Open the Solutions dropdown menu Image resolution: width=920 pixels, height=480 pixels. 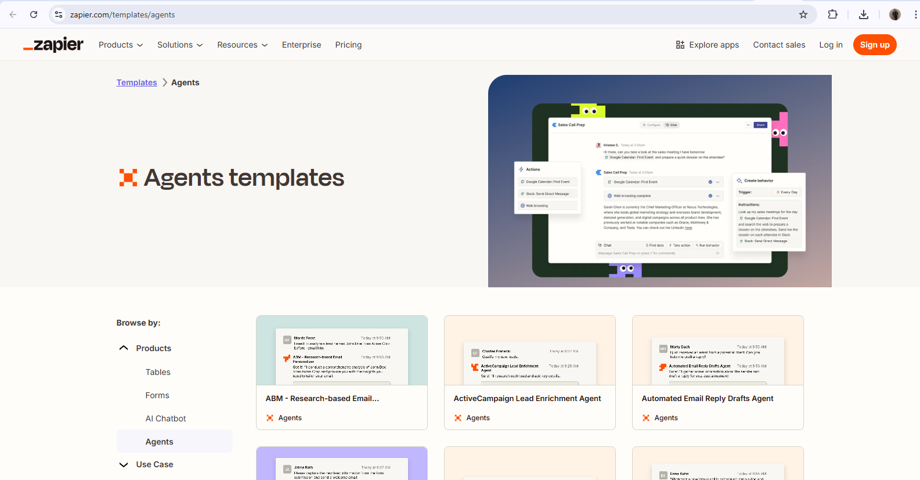pyautogui.click(x=180, y=45)
